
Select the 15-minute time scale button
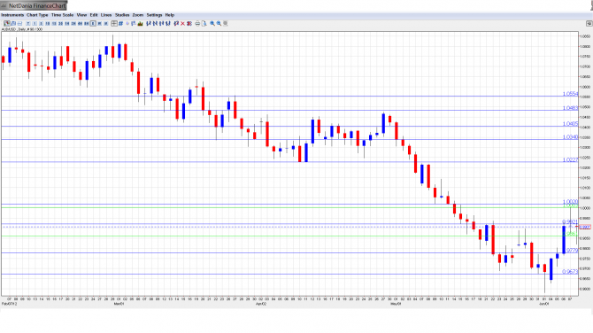(x=54, y=23)
